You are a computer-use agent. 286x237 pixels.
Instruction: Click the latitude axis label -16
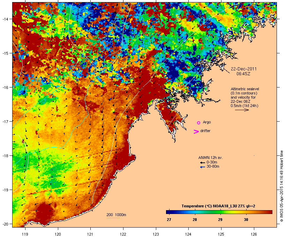[5, 87]
